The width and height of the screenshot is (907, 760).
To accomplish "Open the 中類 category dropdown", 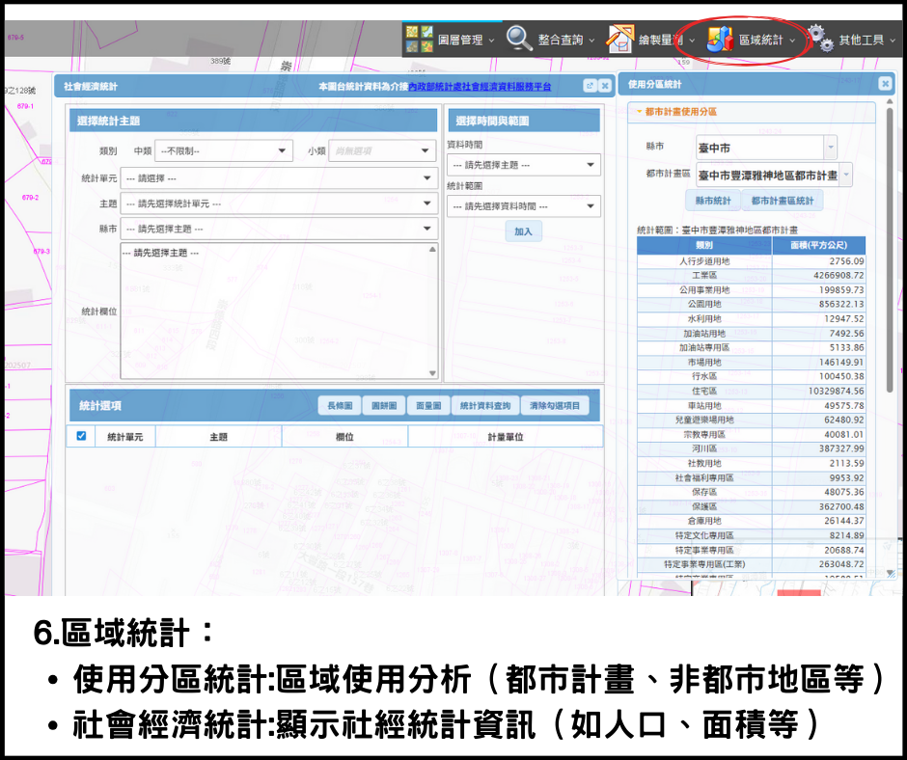I will click(x=223, y=151).
